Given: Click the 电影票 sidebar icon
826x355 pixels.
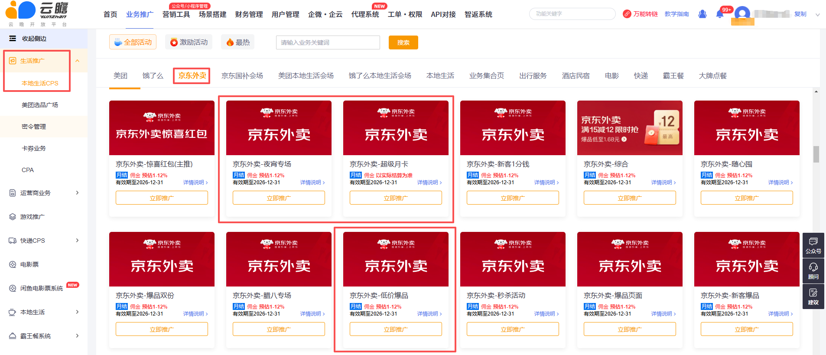Looking at the screenshot, I should (x=13, y=264).
